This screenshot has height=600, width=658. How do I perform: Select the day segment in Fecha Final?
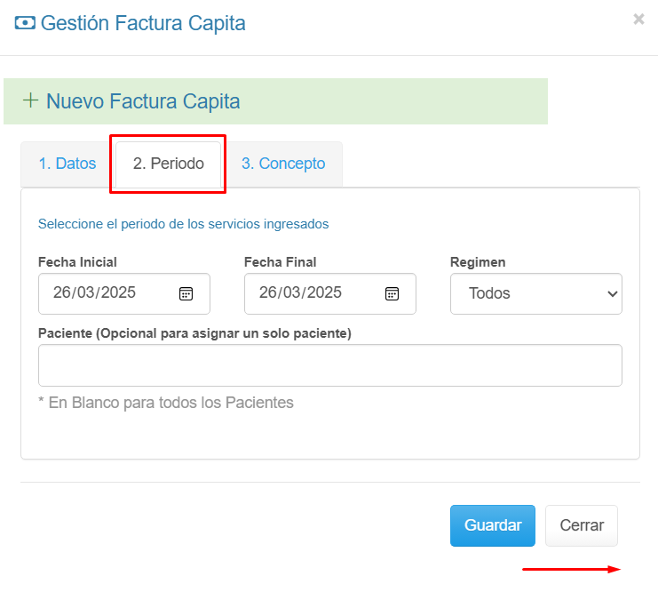[x=268, y=292]
